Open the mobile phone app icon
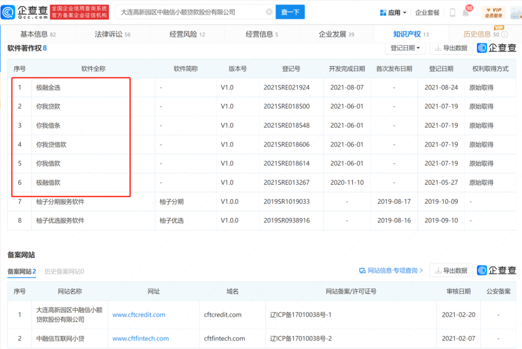522x349 pixels. [452, 13]
